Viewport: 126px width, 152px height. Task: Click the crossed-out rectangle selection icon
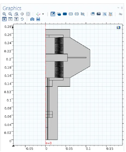pyautogui.click(x=83, y=14)
